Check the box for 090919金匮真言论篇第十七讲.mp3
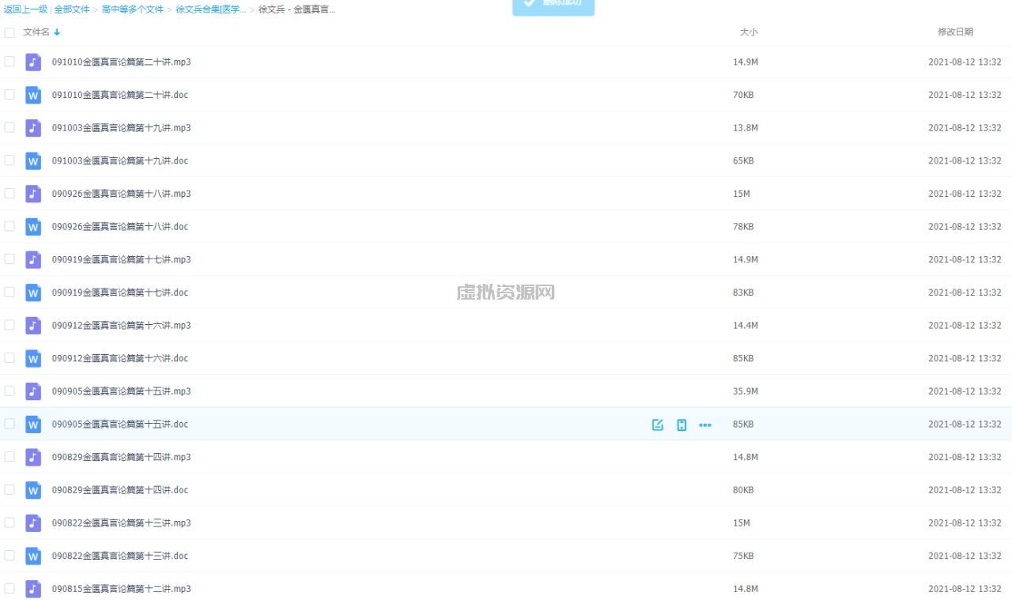The height and width of the screenshot is (600, 1012). coord(9,258)
